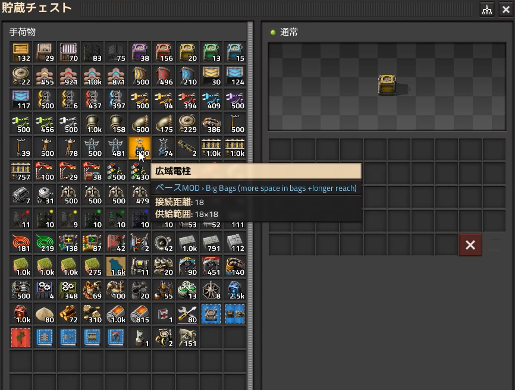Pick the wood stack of 72
This screenshot has height=390, width=515.
[68, 314]
